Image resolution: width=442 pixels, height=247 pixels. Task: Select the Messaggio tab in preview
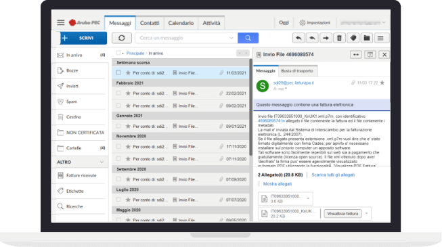click(265, 71)
